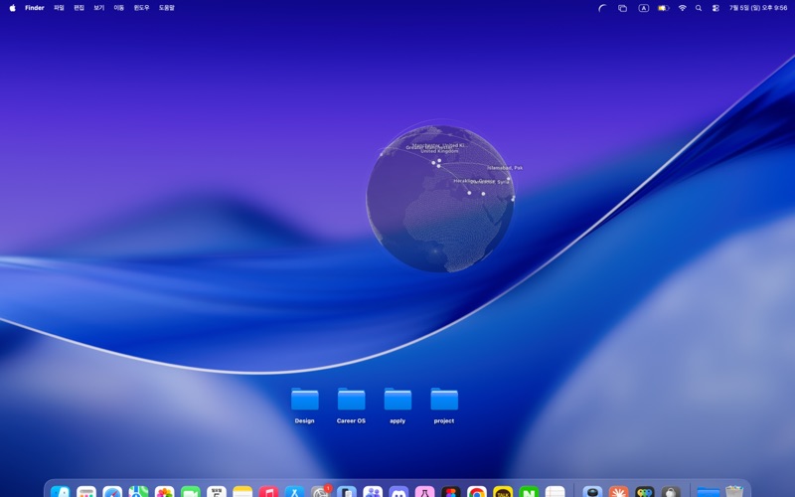Open the Dock app with red badge

pos(320,492)
